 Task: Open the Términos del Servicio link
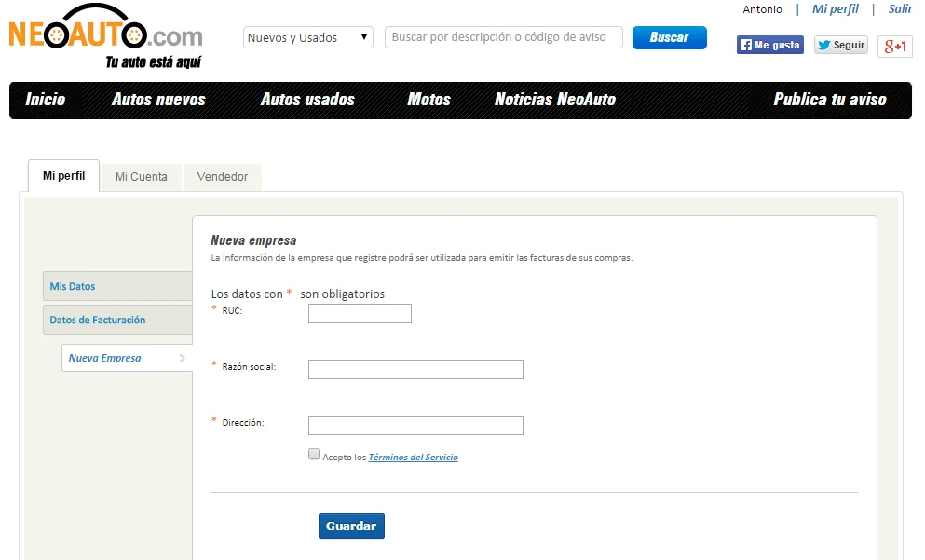point(413,458)
